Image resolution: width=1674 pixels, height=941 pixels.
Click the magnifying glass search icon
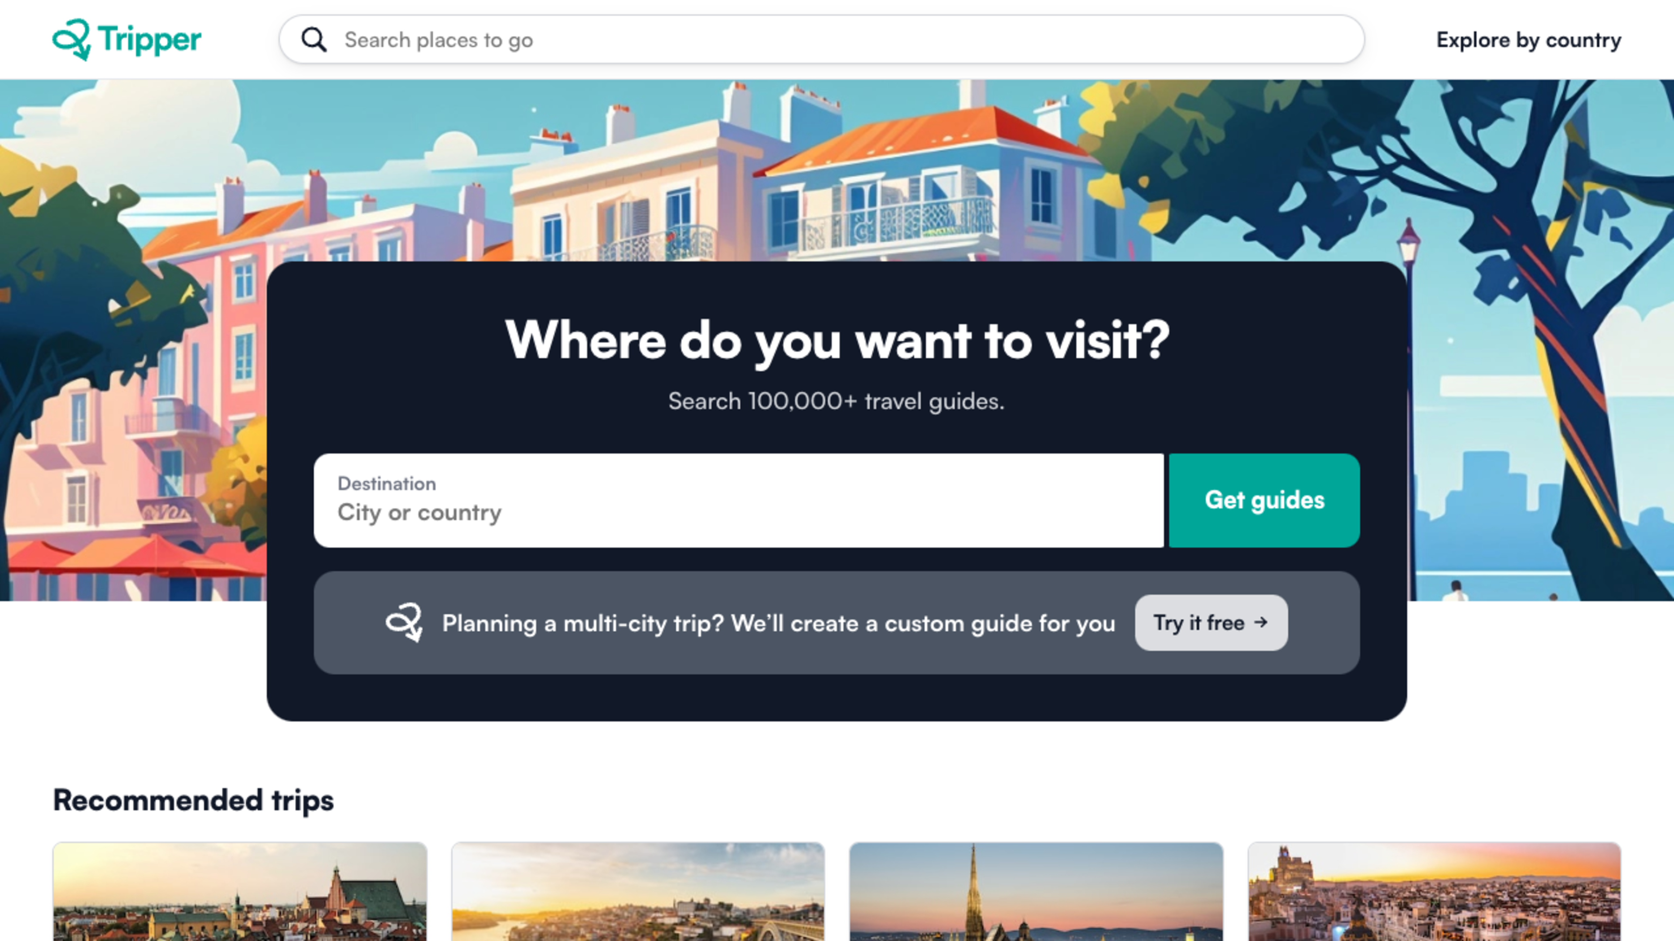click(314, 40)
